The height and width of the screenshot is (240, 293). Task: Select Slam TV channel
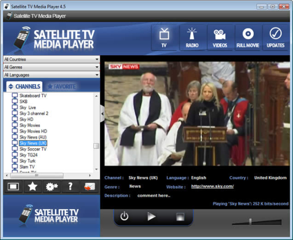coord(27,167)
